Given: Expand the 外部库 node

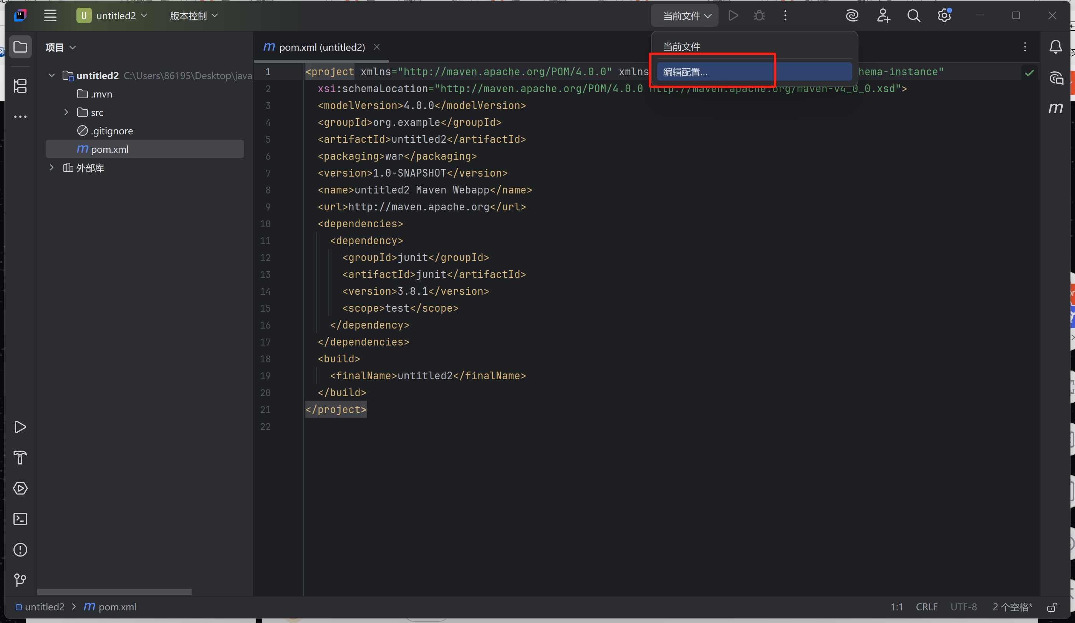Looking at the screenshot, I should coord(51,168).
